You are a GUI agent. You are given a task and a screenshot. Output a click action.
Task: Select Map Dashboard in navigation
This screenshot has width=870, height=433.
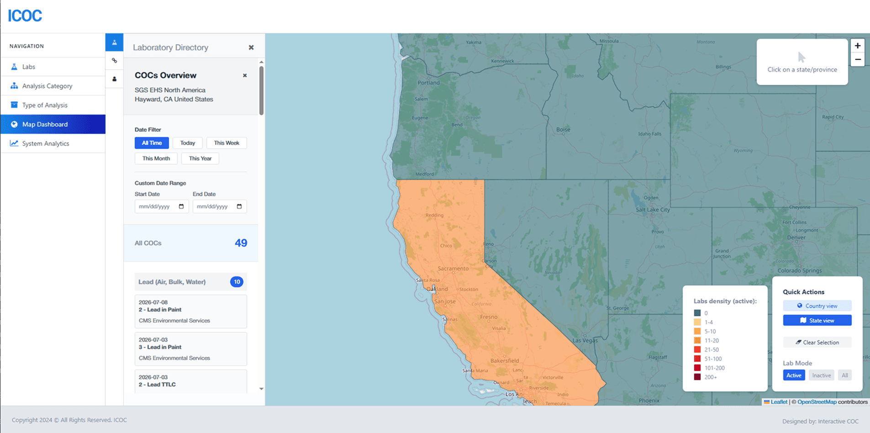pos(53,124)
